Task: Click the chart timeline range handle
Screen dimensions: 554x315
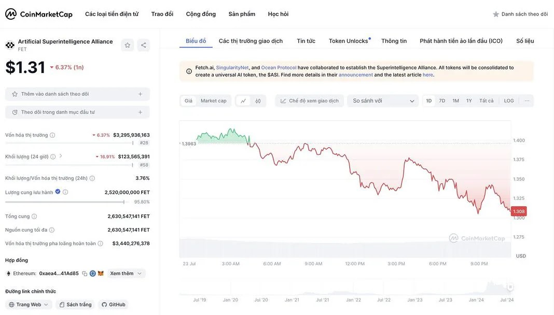Action: tap(510, 287)
